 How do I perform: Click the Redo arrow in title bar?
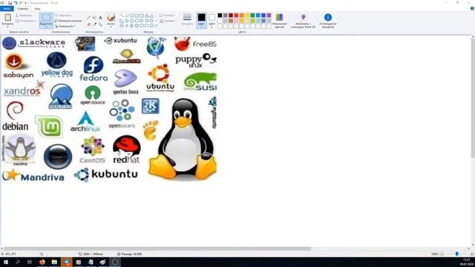21,3
